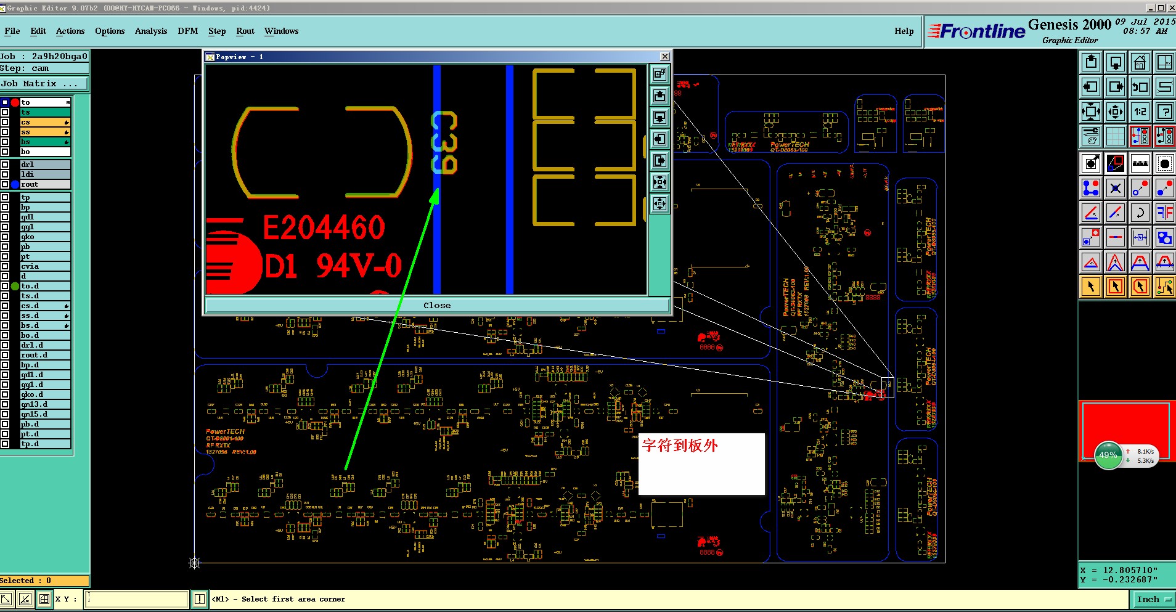Screen dimensions: 1176x612
Task: Select the delete feature X icon
Action: (x=1116, y=188)
